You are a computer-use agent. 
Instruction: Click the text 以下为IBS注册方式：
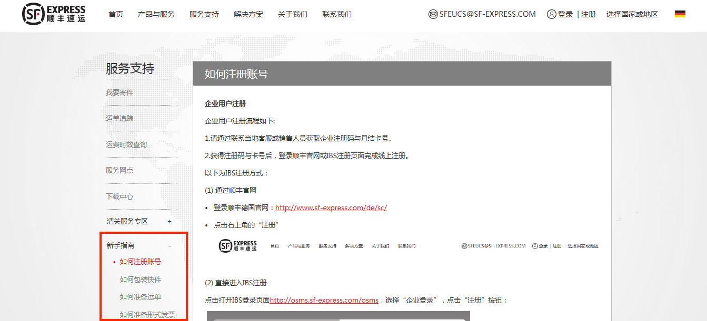(x=237, y=173)
